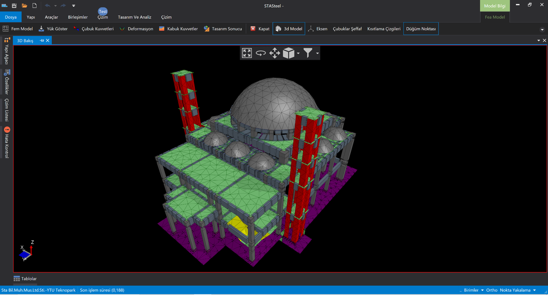Click the undo arrow icon

coord(47,5)
